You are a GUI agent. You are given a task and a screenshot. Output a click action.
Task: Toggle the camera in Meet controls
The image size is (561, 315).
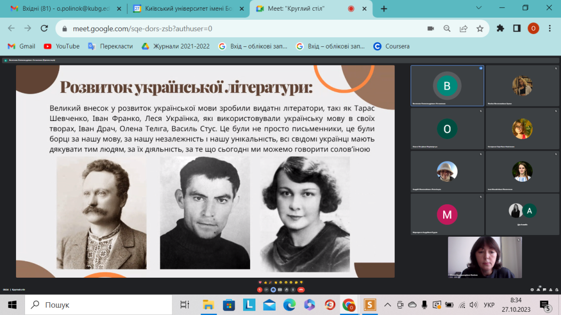[x=266, y=290]
